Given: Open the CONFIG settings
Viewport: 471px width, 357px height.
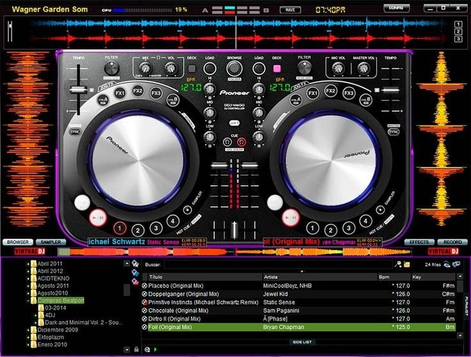Looking at the screenshot, I should pos(396,8).
